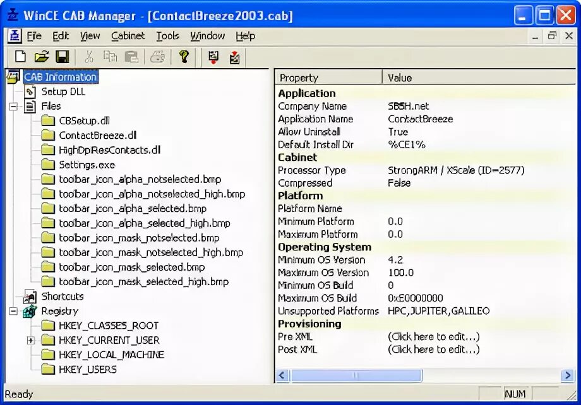Select toolbar_icon_mask_notselected.bmp file
Viewport: 581px width, 405px height.
[139, 238]
